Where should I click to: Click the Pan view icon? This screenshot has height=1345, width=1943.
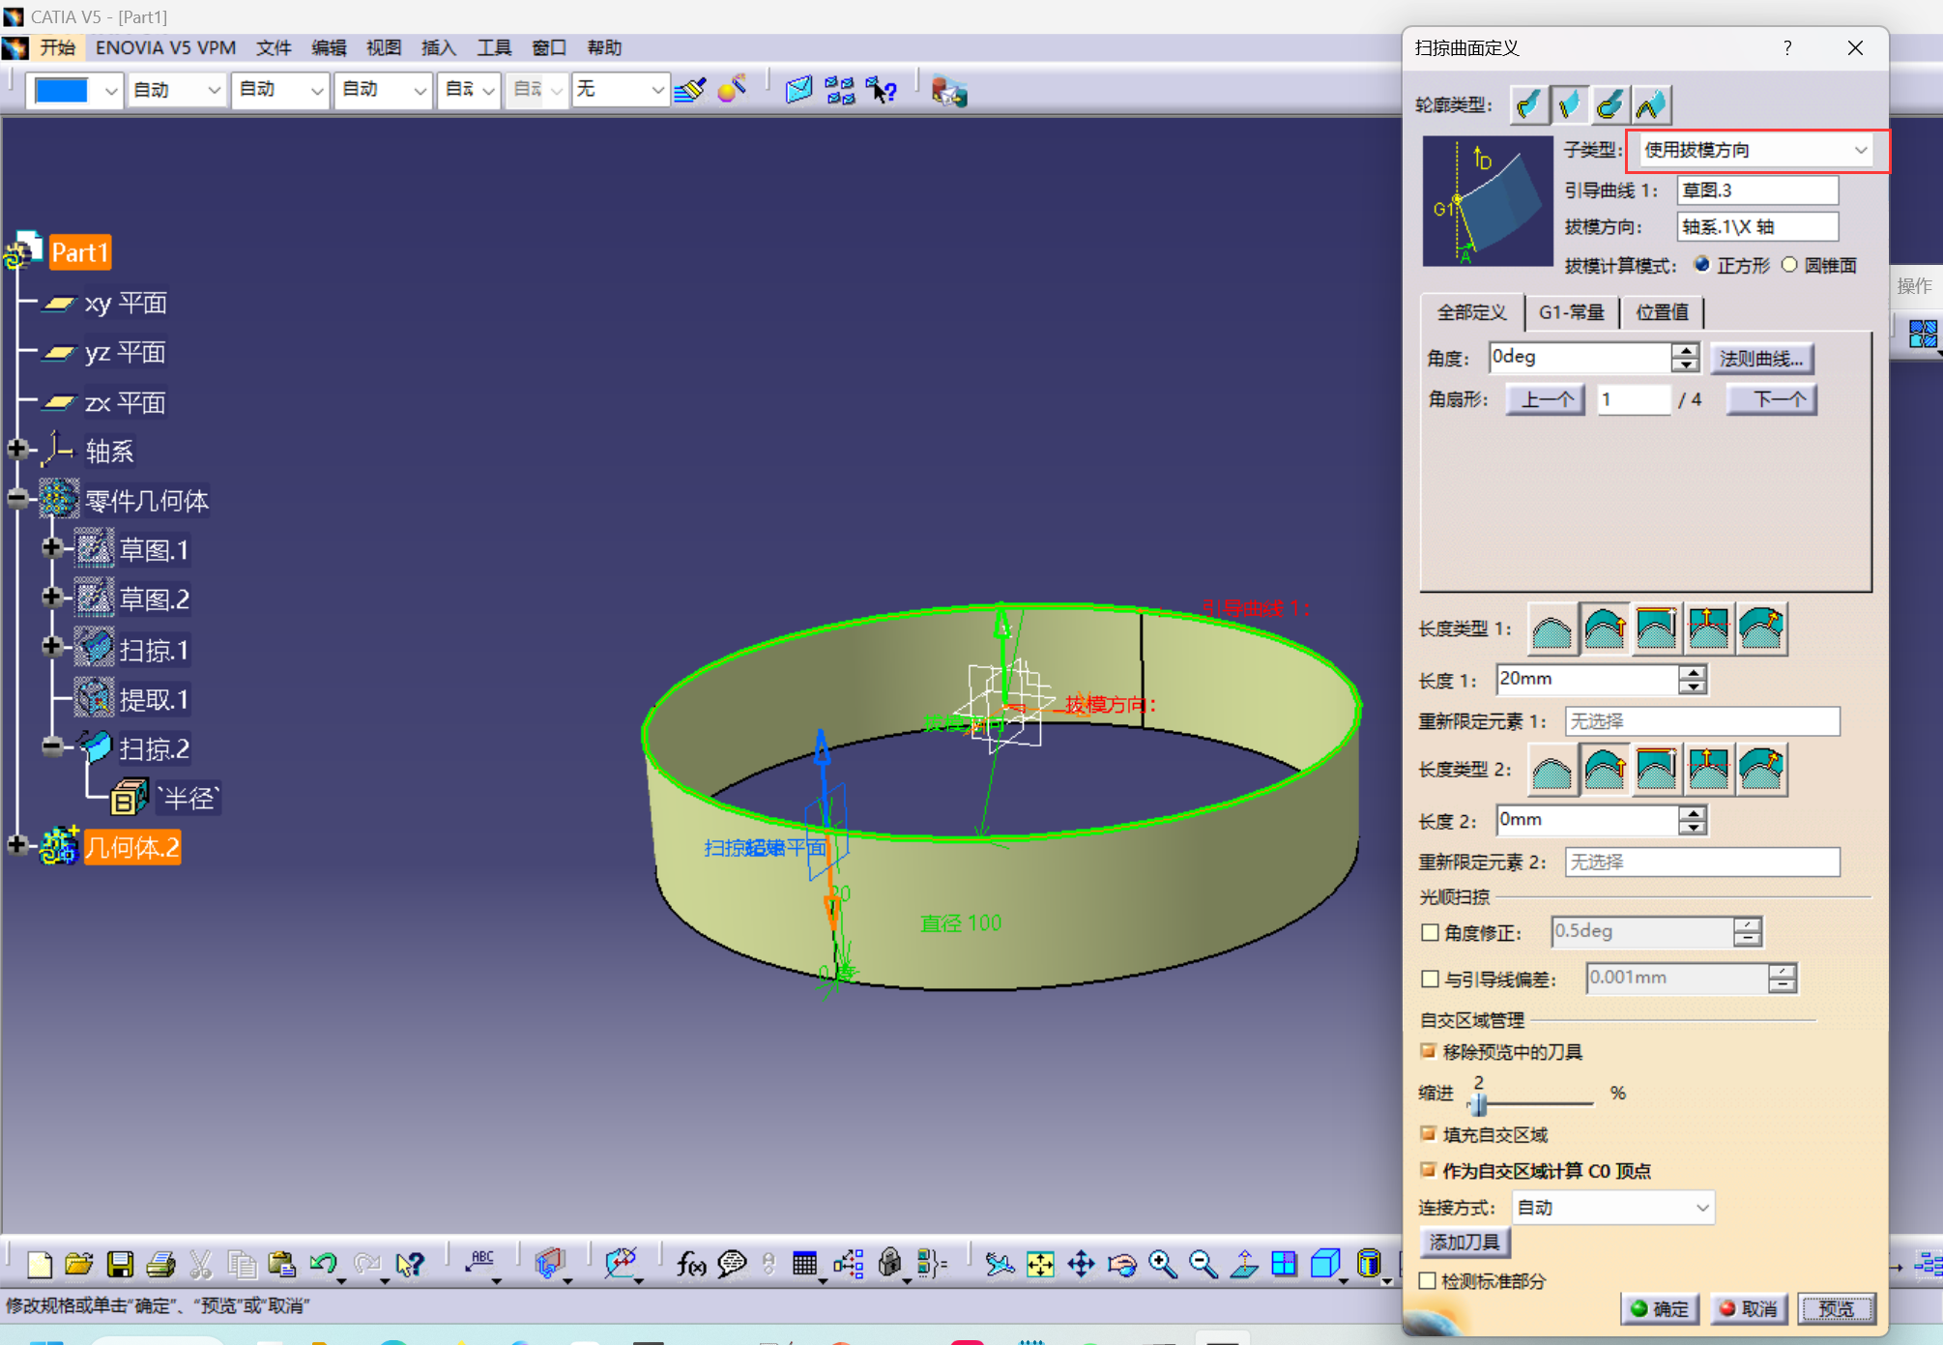click(x=1081, y=1264)
